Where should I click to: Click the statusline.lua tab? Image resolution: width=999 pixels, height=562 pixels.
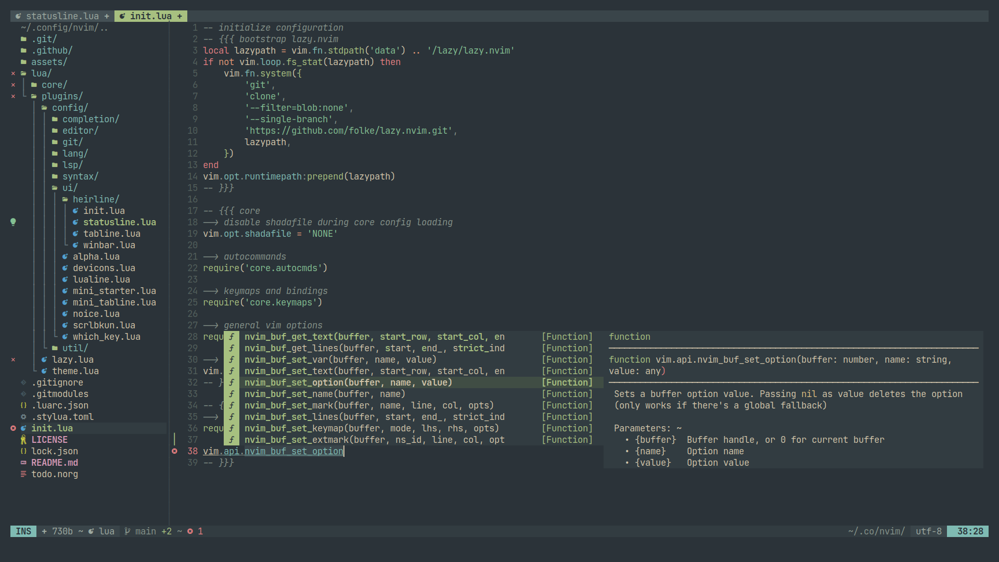(x=61, y=15)
